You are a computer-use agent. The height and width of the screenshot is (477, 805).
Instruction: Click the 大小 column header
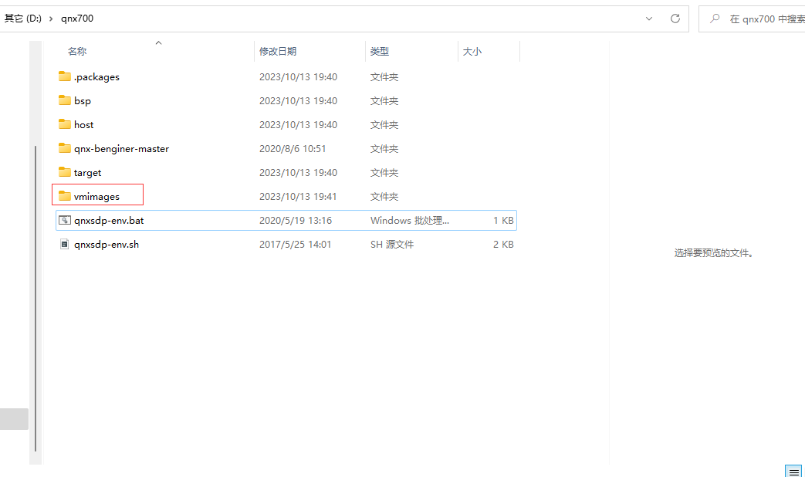[x=472, y=51]
